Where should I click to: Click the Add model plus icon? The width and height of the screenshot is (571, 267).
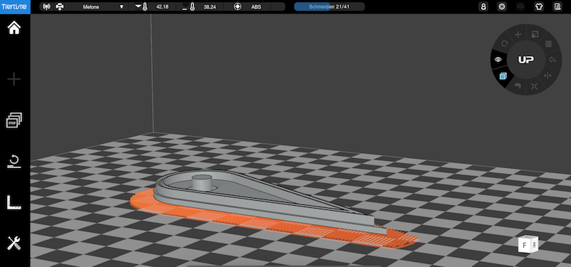(x=14, y=79)
